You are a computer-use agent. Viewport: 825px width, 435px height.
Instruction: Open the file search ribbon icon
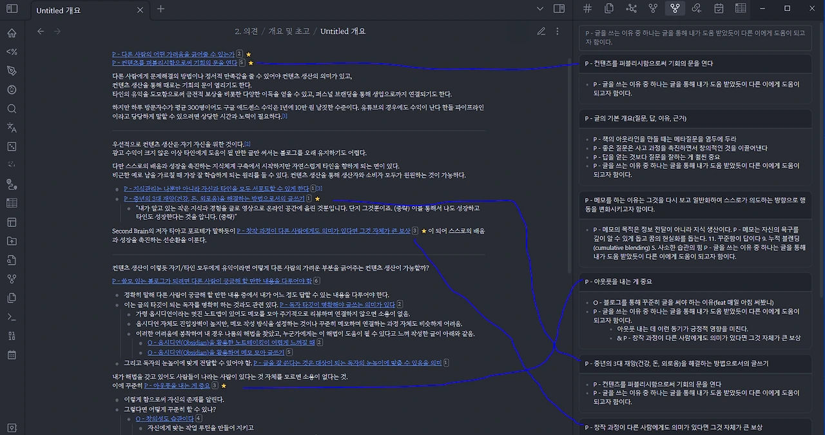click(12, 260)
